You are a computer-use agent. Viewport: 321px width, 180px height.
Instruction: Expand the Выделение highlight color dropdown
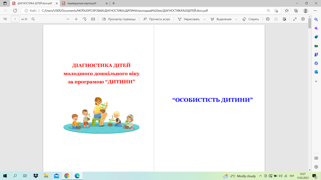tap(236, 19)
